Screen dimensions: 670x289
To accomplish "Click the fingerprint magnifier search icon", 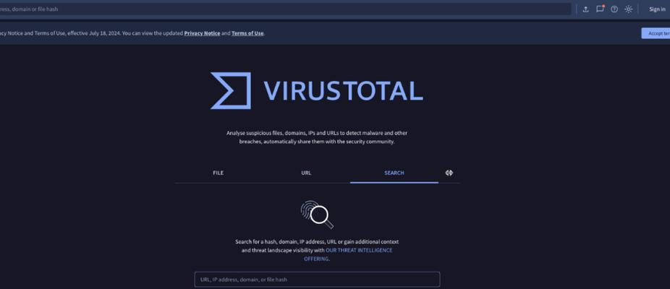I will (317, 215).
